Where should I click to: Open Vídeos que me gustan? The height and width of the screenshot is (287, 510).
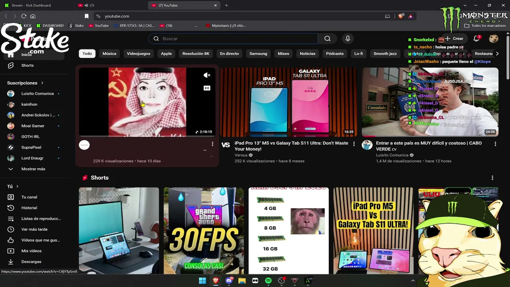(34, 240)
